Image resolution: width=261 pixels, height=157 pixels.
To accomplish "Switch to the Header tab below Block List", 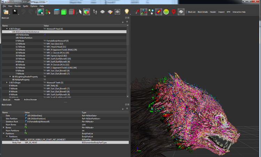I will tap(17, 100).
